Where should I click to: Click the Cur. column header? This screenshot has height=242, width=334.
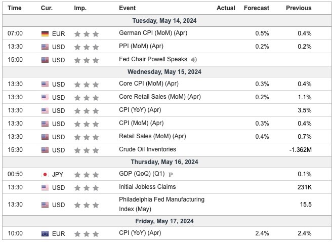pyautogui.click(x=47, y=8)
